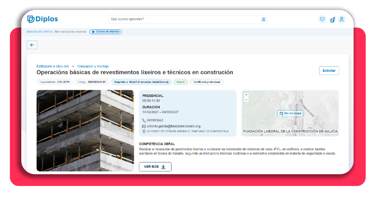Click the email antonio.garcia@fundacionlaboral.org

pos(174,126)
